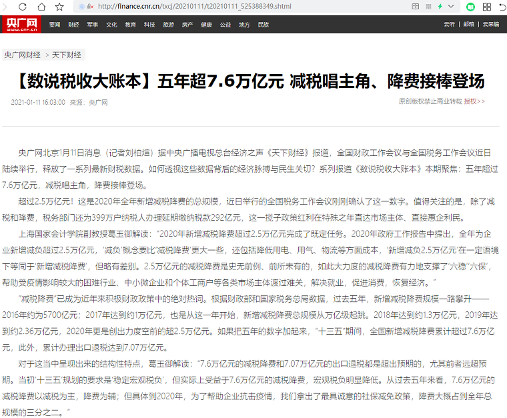Select the 科技 navigation menu item
The width and height of the screenshot is (507, 418).
coord(149,25)
